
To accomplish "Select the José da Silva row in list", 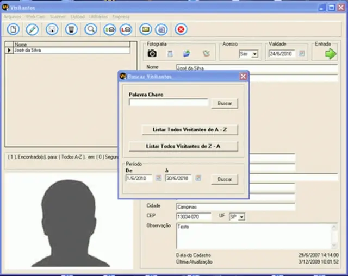I will click(x=67, y=51).
